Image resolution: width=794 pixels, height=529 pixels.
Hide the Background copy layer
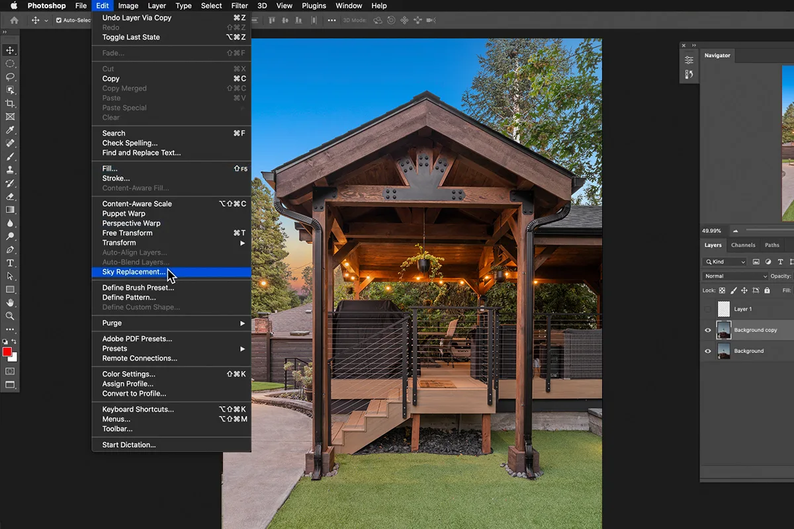(x=708, y=330)
